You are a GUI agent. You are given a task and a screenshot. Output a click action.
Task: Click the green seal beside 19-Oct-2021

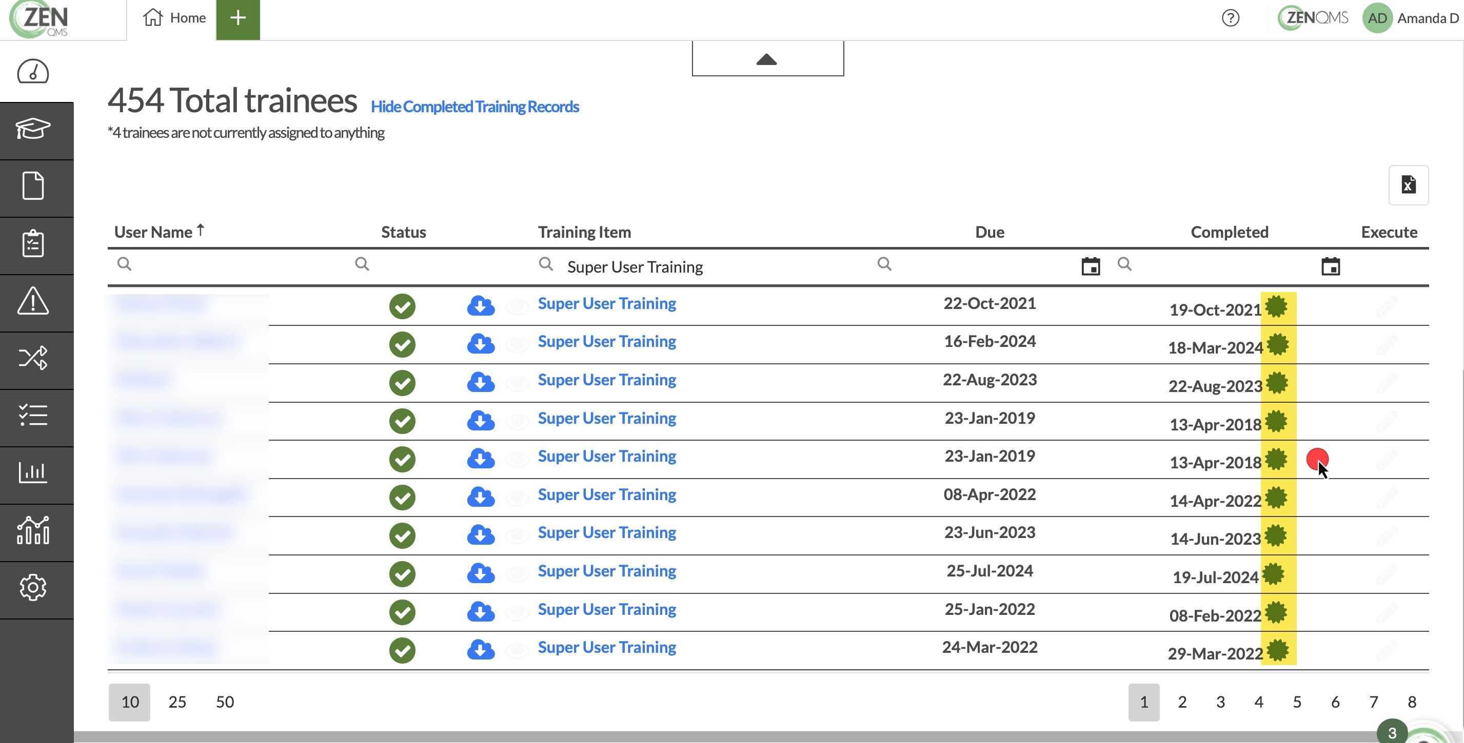(1276, 306)
